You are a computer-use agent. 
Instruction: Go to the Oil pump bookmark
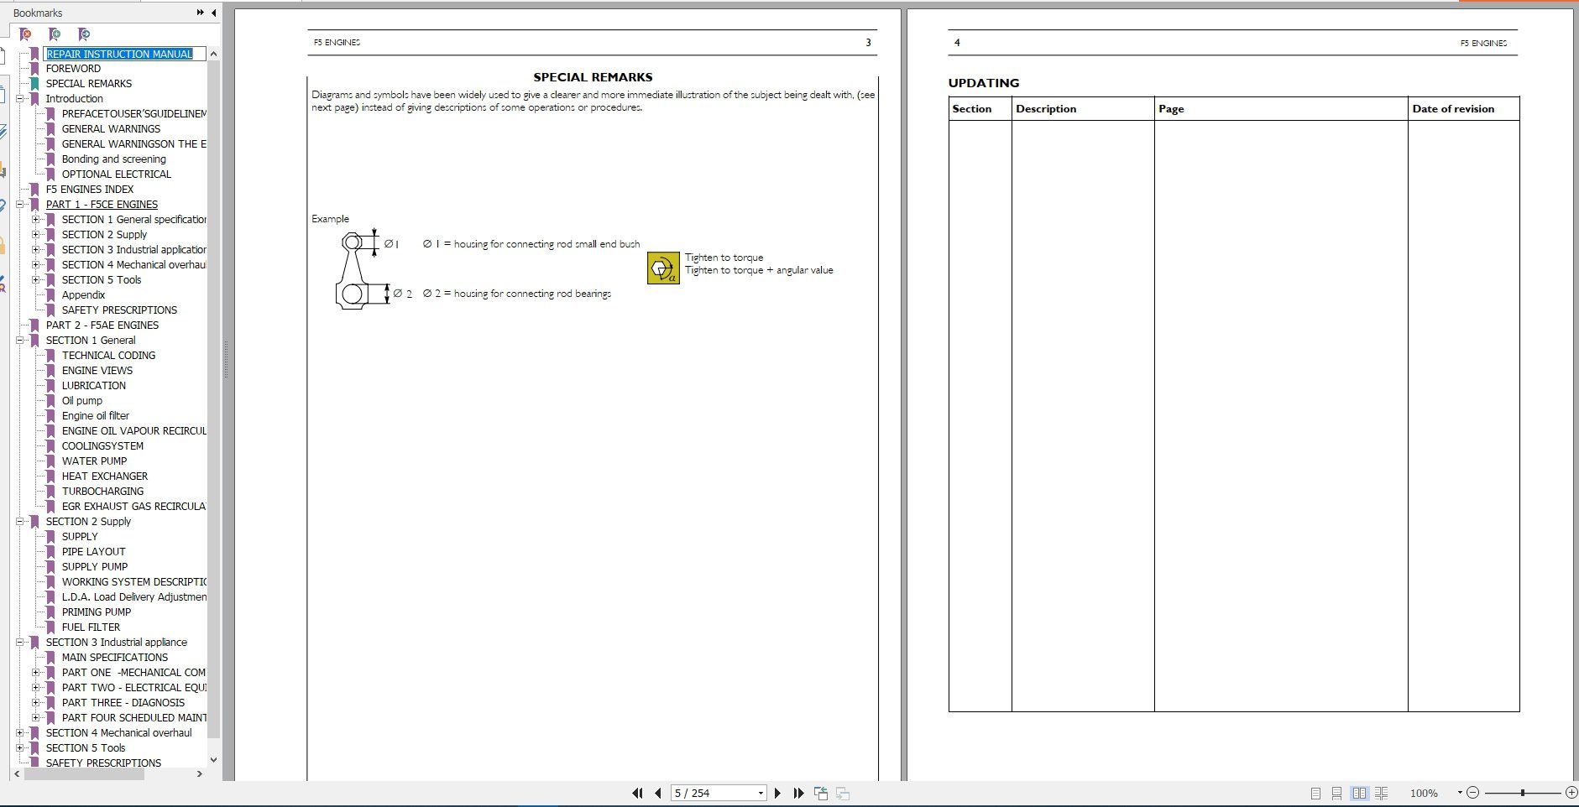pyautogui.click(x=81, y=401)
